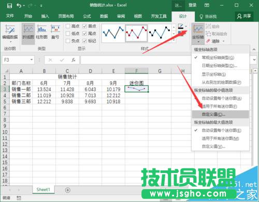Select 显示坐标轴 menu option

(x=220, y=75)
